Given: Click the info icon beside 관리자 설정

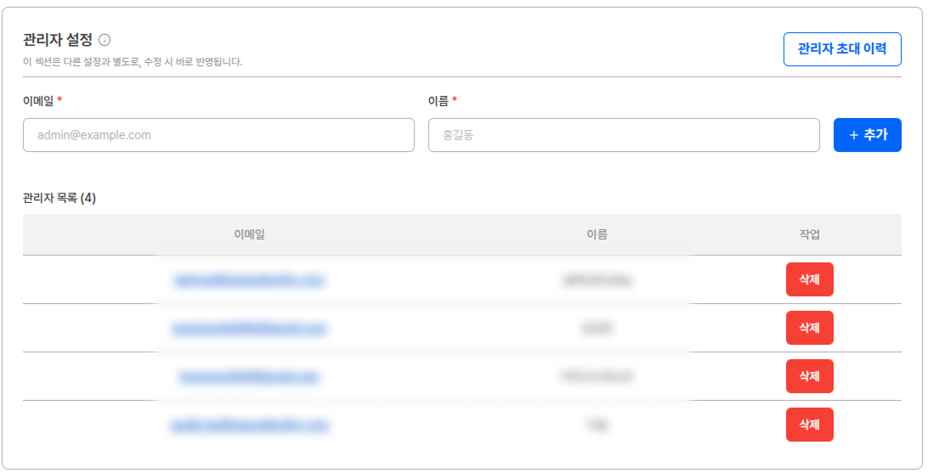Looking at the screenshot, I should click(x=105, y=40).
